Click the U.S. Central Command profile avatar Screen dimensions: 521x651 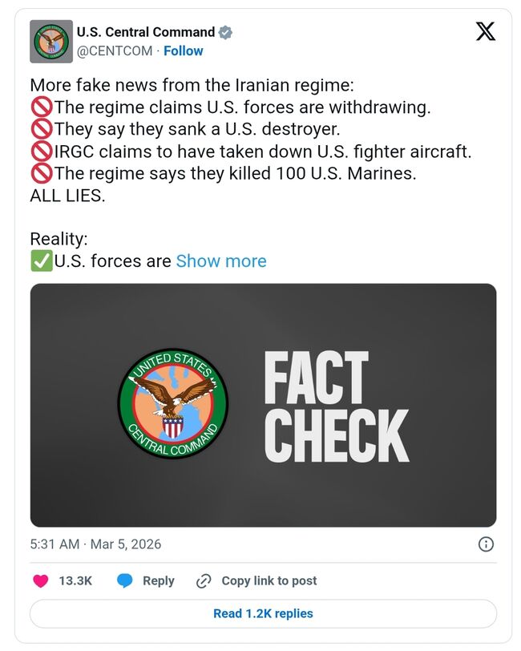pyautogui.click(x=50, y=42)
